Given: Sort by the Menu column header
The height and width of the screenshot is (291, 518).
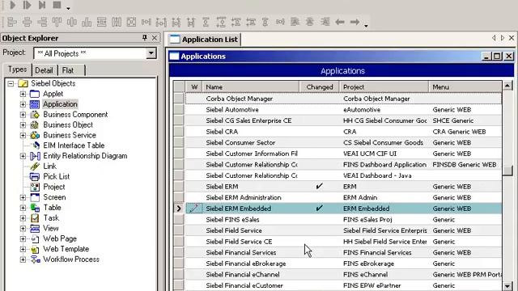Looking at the screenshot, I should 465,87.
